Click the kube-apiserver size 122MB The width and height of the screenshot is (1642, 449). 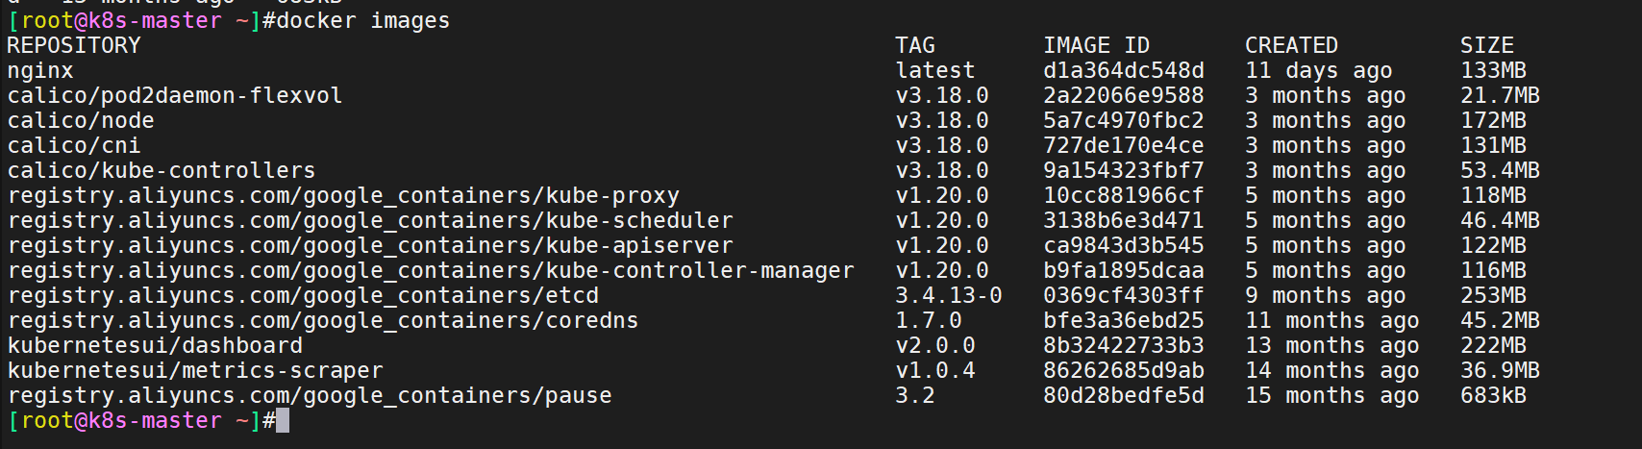1494,246
